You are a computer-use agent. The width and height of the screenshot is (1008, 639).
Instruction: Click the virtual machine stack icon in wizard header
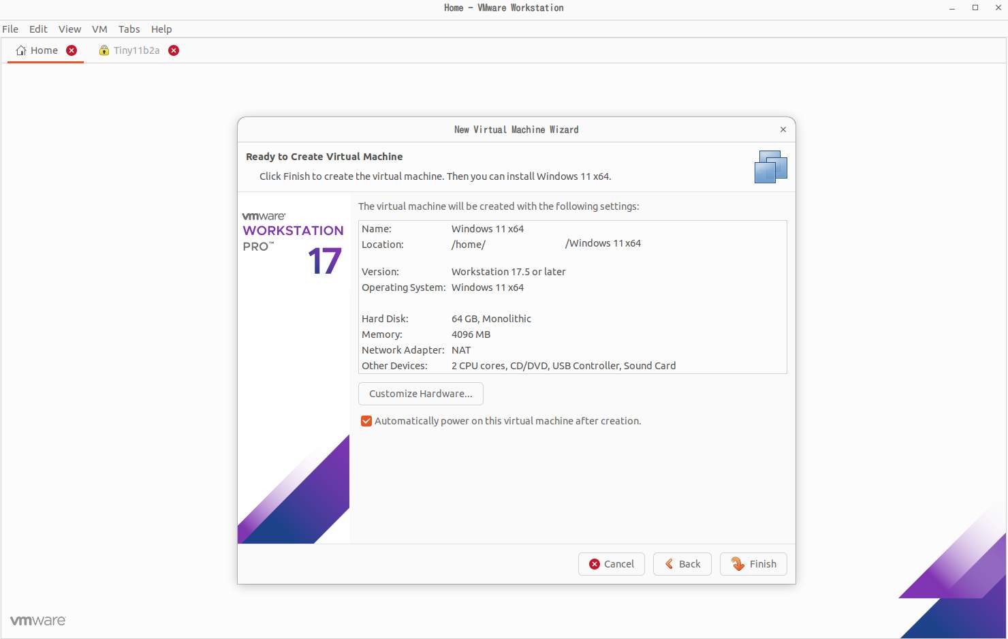click(771, 167)
